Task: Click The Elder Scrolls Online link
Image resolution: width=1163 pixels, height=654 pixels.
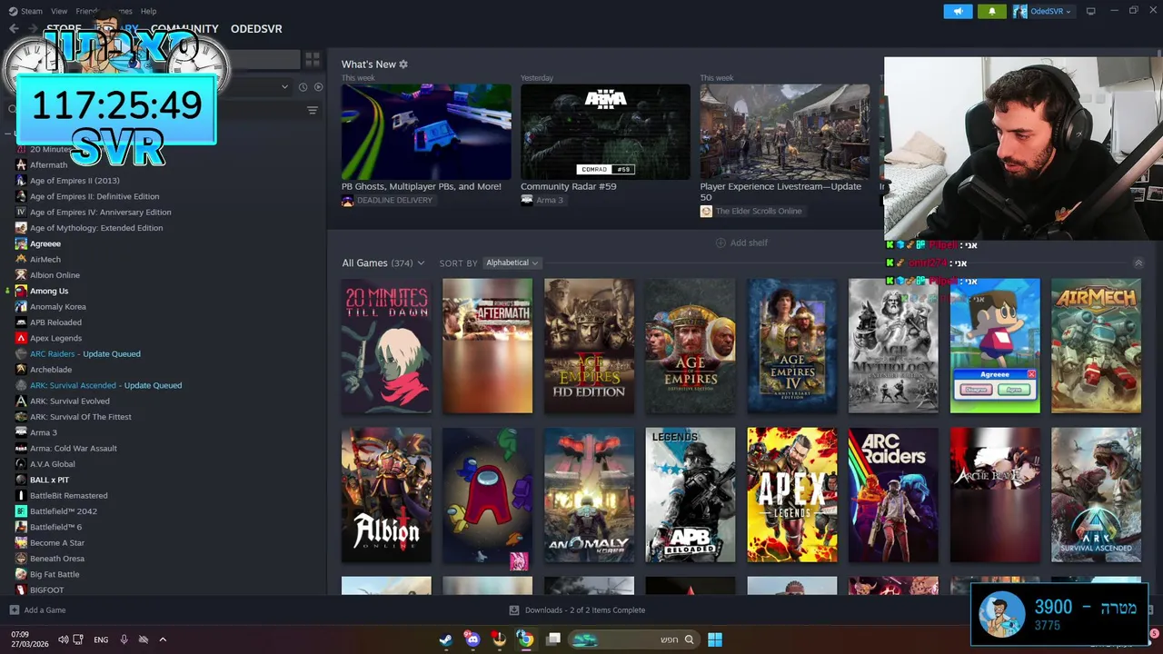Action: point(759,211)
